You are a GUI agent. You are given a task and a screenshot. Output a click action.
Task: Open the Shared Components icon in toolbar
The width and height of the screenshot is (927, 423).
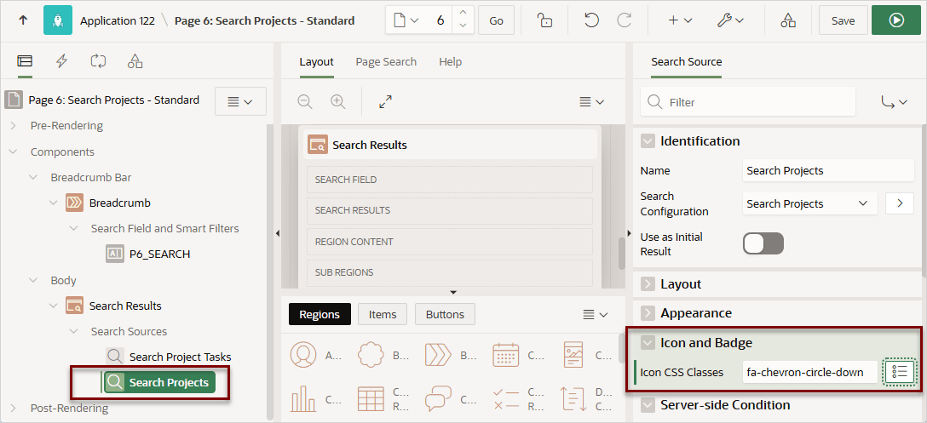pyautogui.click(x=788, y=20)
